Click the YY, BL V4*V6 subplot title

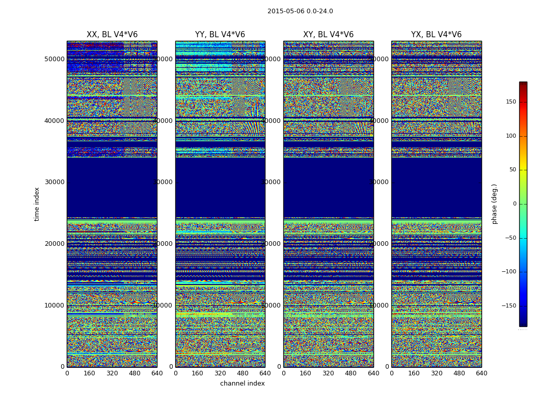pos(220,35)
